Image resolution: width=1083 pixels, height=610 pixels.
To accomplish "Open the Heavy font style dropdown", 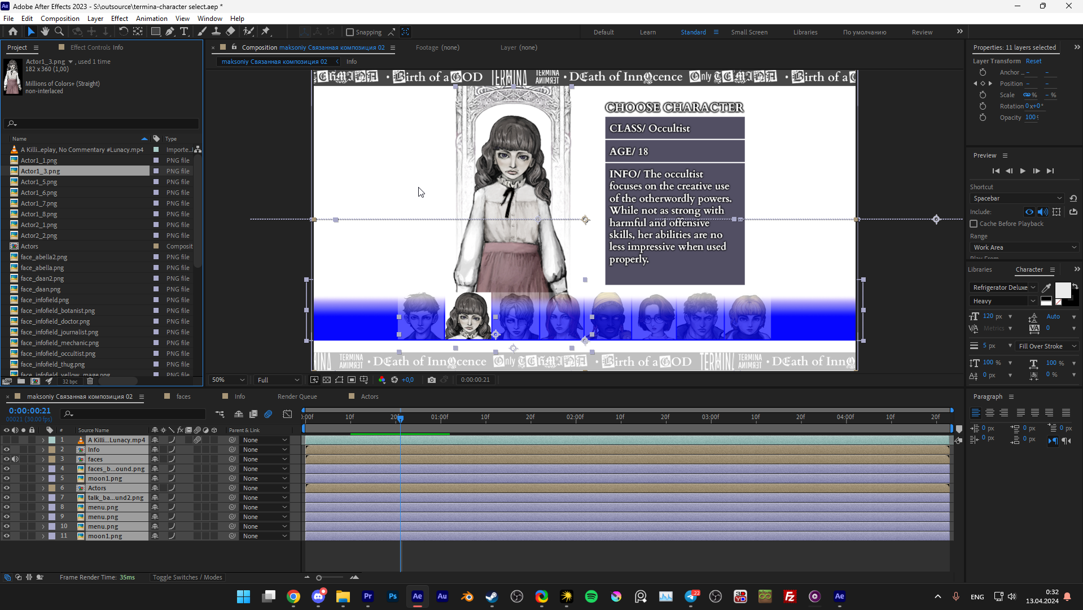I will (x=1003, y=301).
